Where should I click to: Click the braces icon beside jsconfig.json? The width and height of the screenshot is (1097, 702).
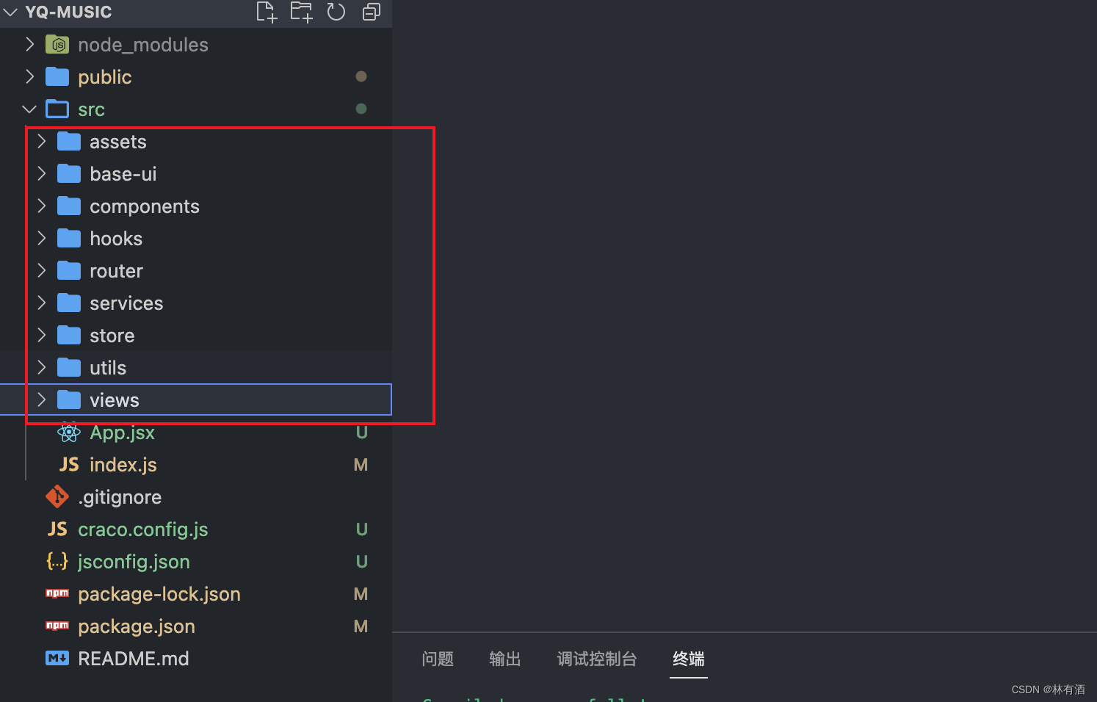pos(57,561)
